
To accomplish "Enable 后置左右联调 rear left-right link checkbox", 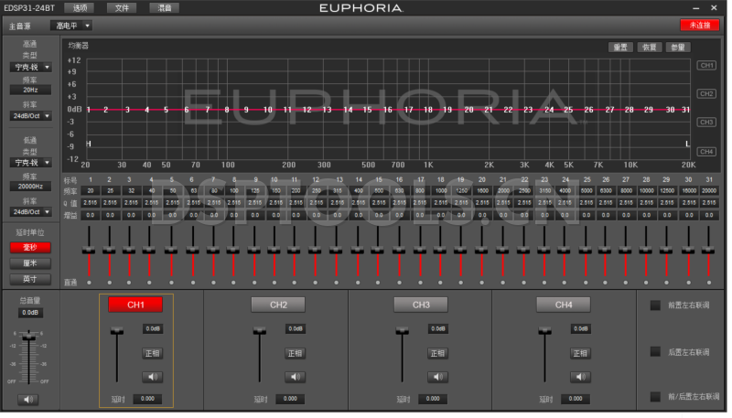I will [x=654, y=351].
